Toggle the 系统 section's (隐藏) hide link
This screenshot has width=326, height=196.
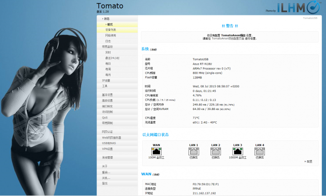point(153,49)
